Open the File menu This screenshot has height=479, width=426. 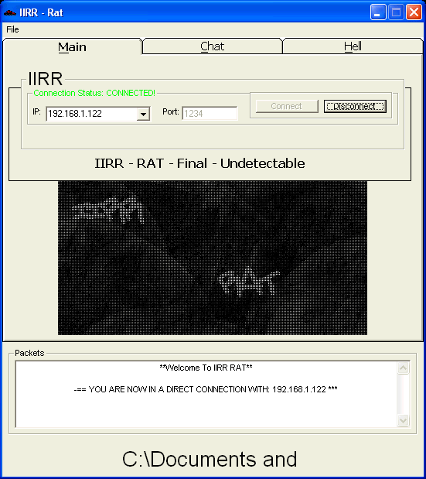[x=12, y=29]
